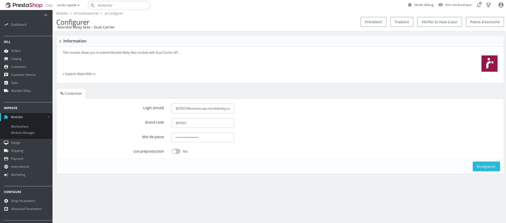Open the merchant expertise trophy icon
The image size is (506, 223).
tap(488, 5)
